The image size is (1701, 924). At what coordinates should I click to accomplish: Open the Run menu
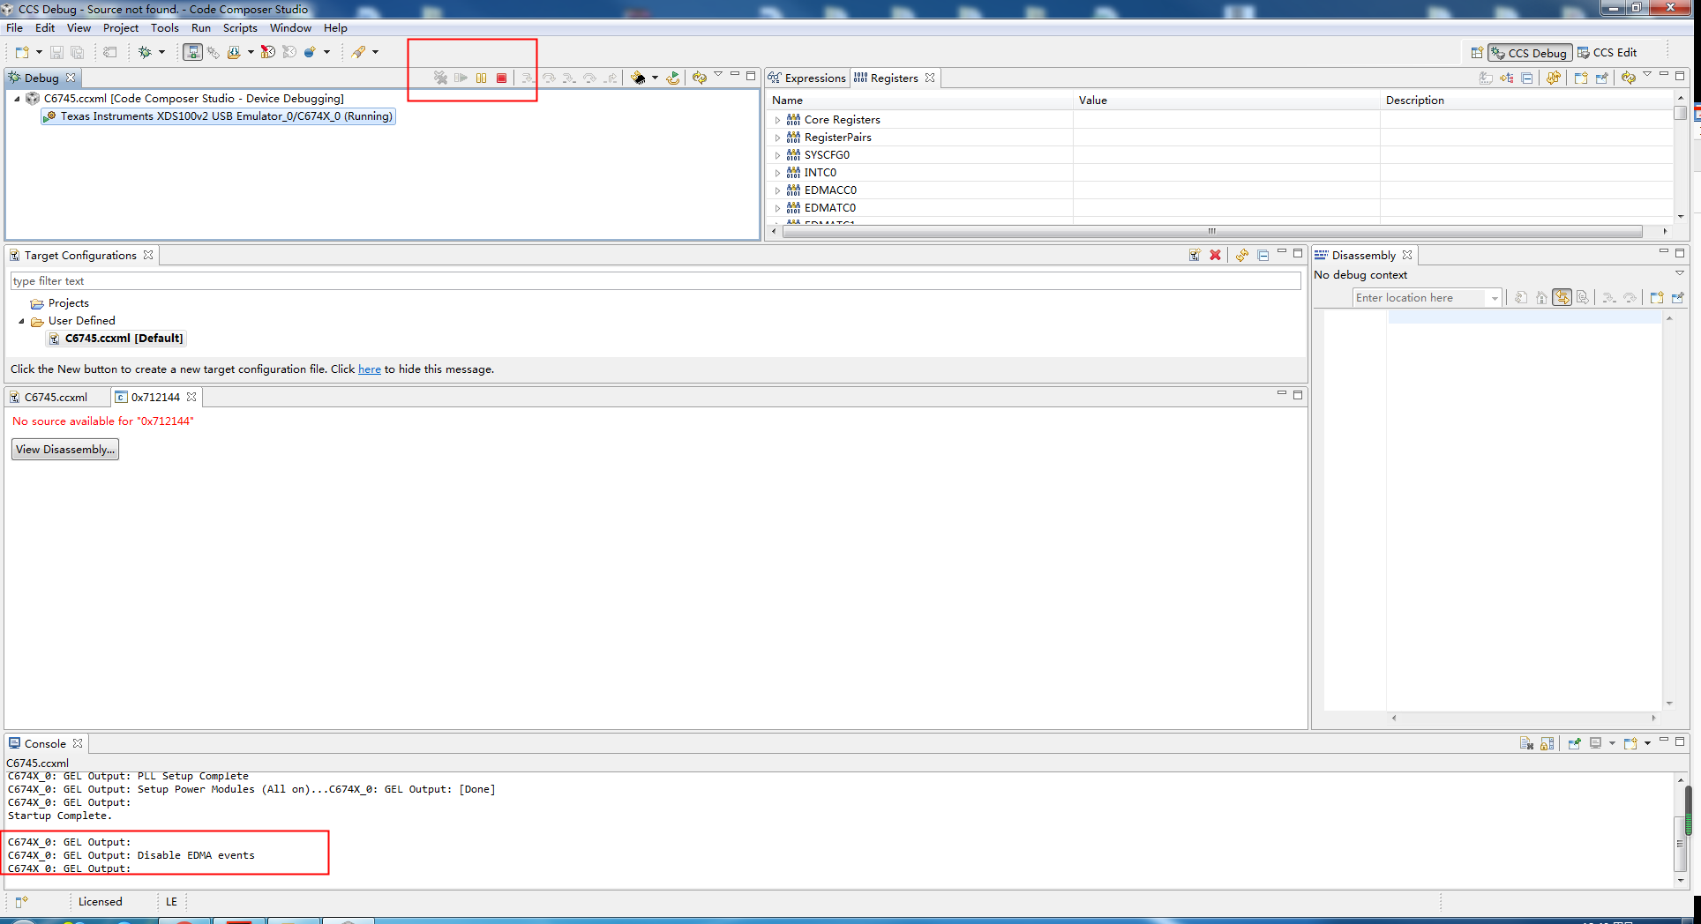click(201, 28)
